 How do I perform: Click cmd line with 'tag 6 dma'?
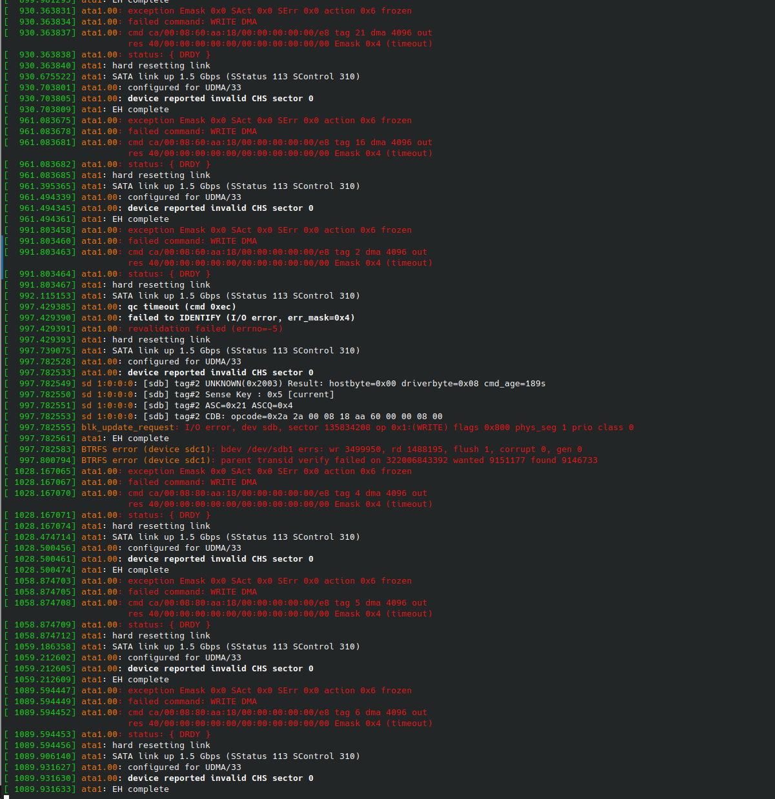pos(277,713)
